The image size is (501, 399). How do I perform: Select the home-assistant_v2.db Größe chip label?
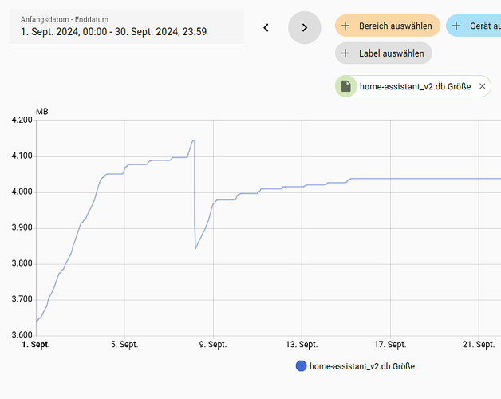(415, 86)
